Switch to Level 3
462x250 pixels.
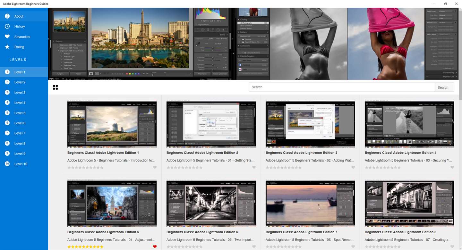[x=24, y=93]
